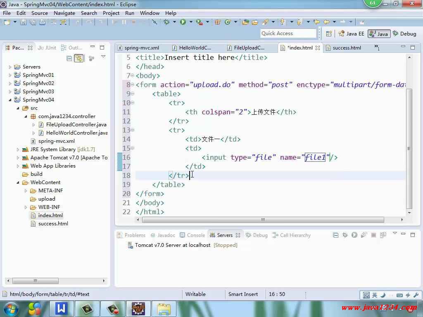Image resolution: width=423 pixels, height=317 pixels.
Task: Show the hidden editor tabs list
Action: pos(377,47)
